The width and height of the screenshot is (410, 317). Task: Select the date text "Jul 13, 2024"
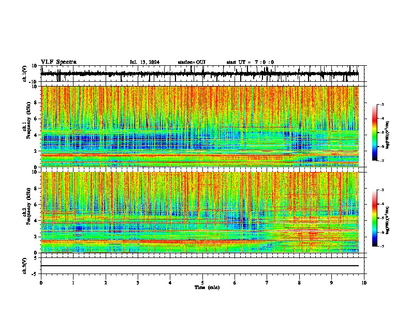tap(144, 62)
